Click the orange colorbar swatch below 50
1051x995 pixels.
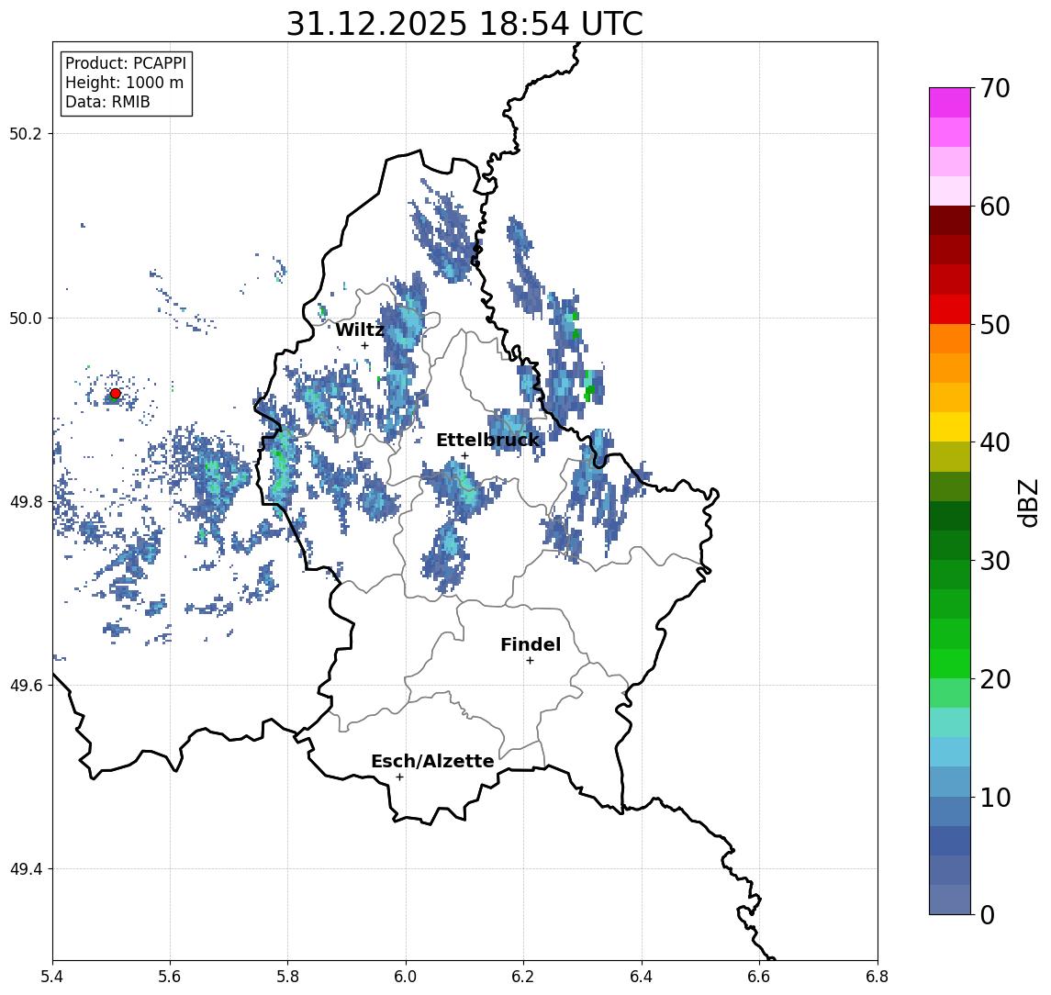950,339
